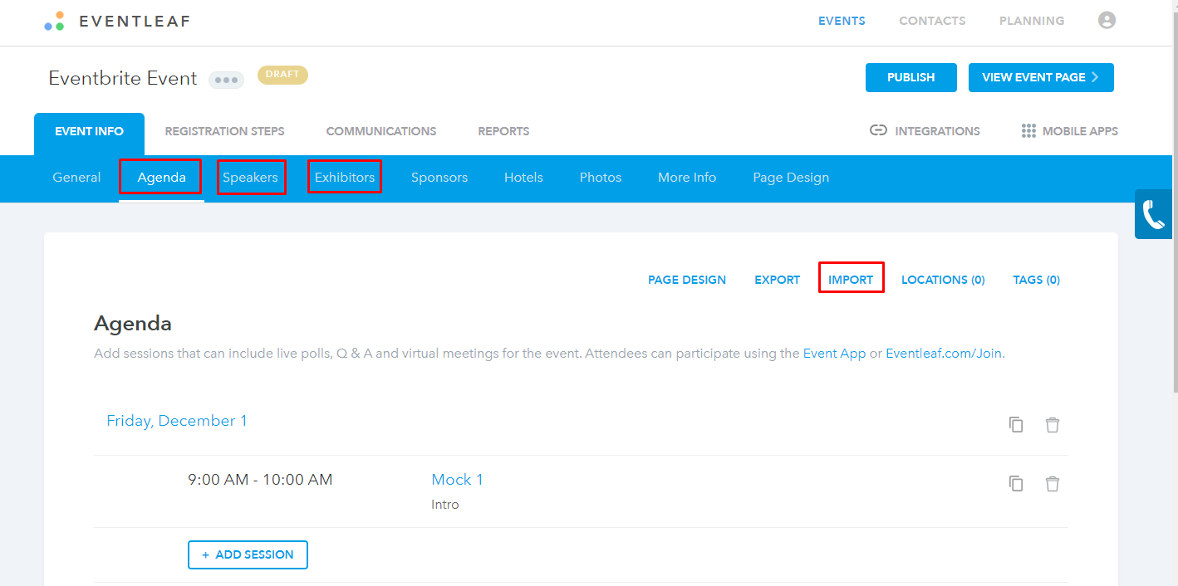Duplicate the Friday, December 1 agenda day

(x=1016, y=424)
